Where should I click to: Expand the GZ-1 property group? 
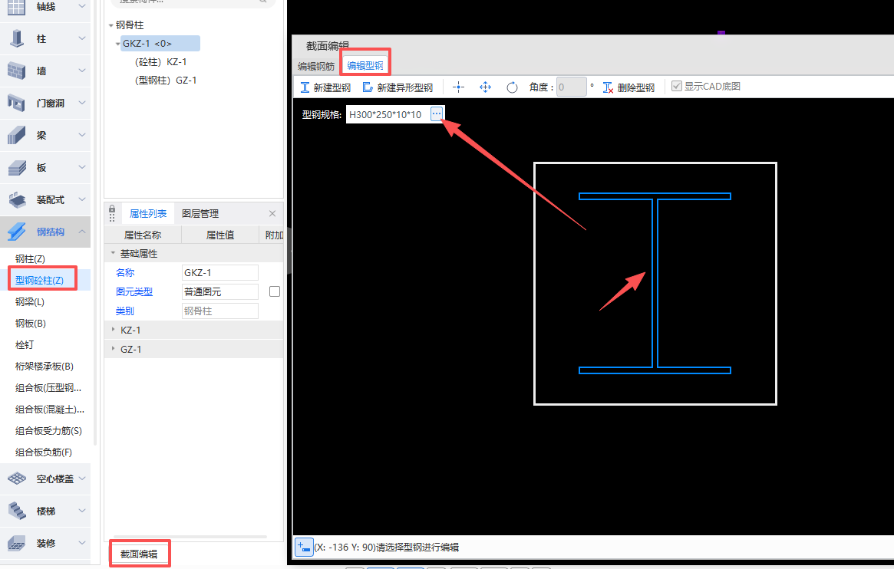113,349
